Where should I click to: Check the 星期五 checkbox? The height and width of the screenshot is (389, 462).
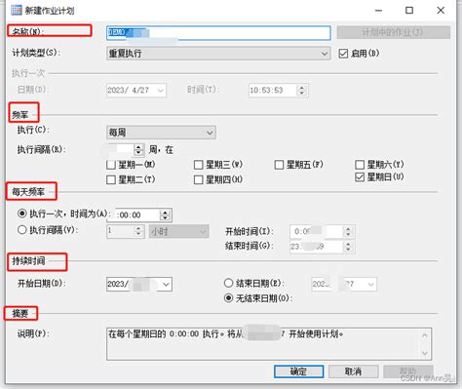279,165
